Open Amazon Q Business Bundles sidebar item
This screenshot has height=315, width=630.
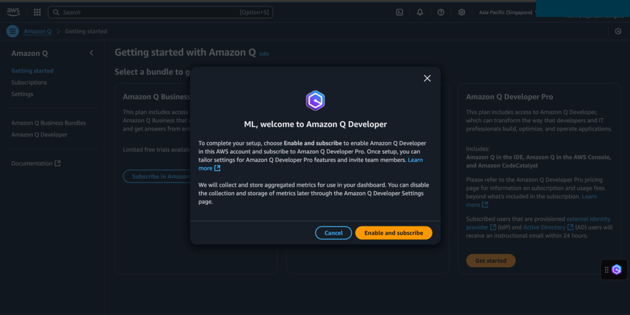coord(49,123)
